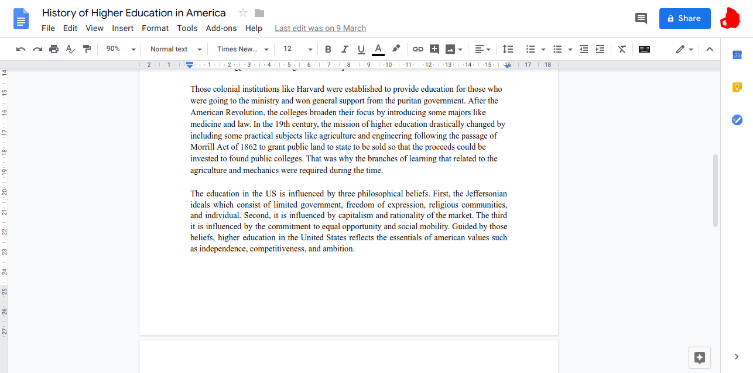Open the File menu
The width and height of the screenshot is (753, 373).
(x=48, y=28)
